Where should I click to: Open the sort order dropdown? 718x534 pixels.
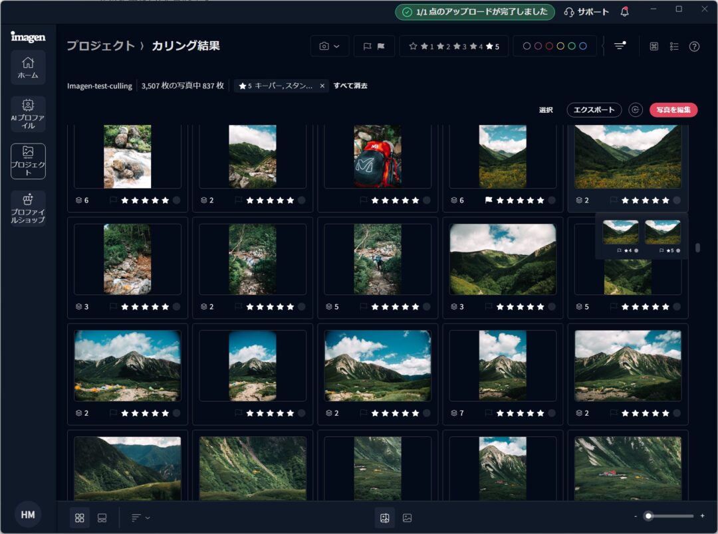140,517
